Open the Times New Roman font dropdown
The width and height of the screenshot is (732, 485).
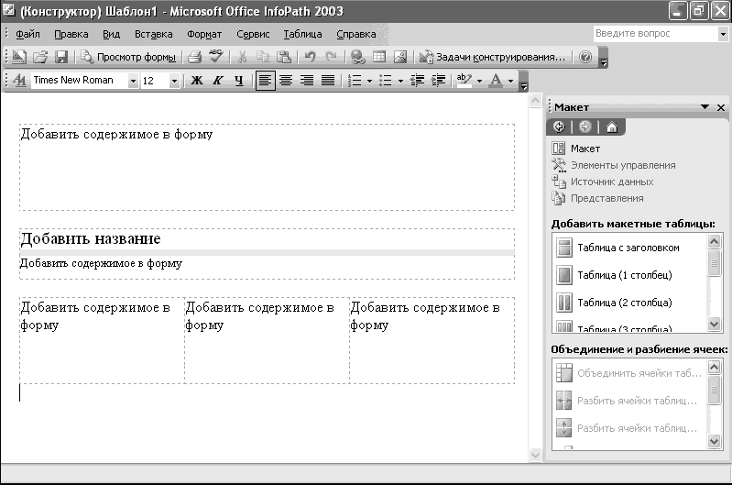tap(133, 81)
